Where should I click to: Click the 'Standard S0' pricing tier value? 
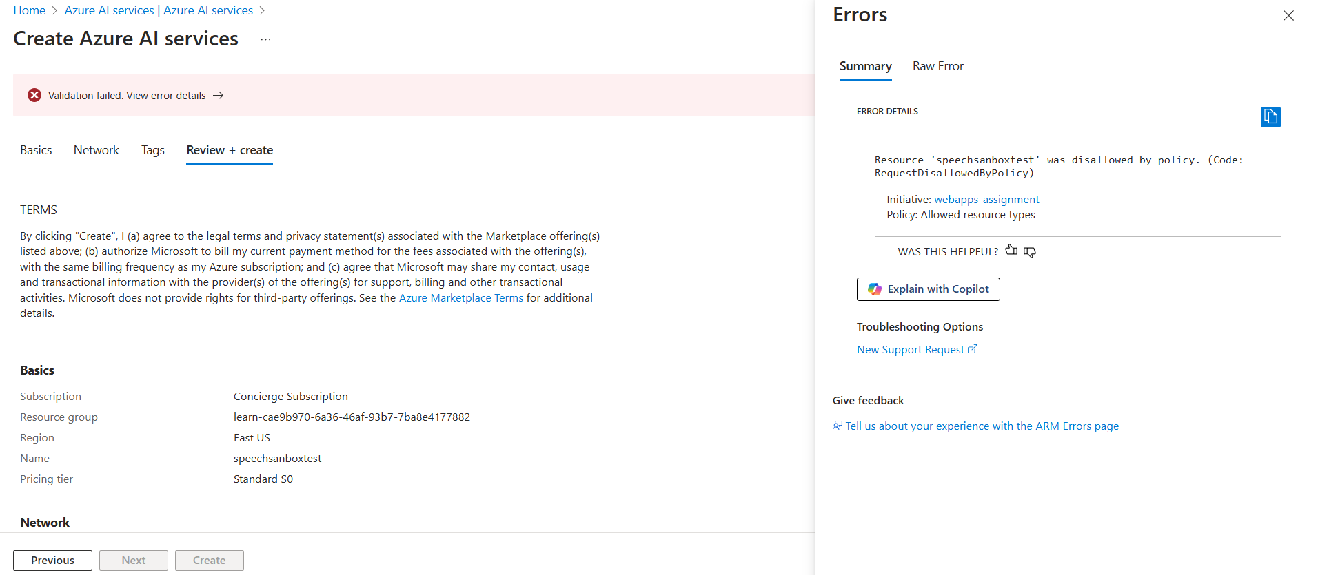263,479
